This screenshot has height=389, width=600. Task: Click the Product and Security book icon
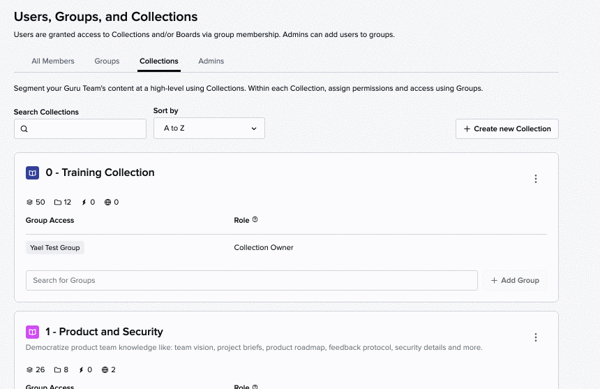[x=33, y=332]
